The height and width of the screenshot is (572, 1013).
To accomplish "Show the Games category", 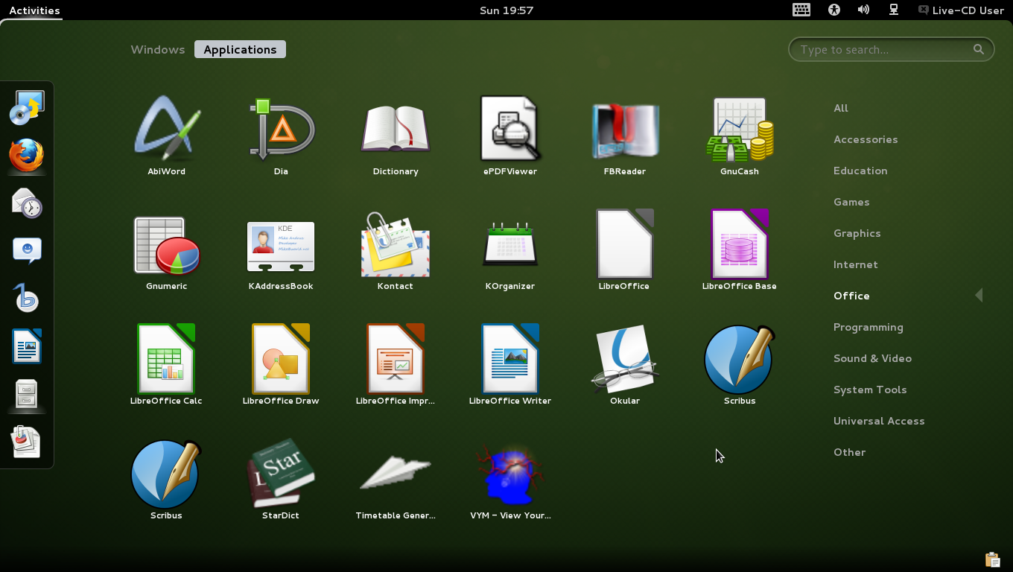I will pyautogui.click(x=851, y=202).
